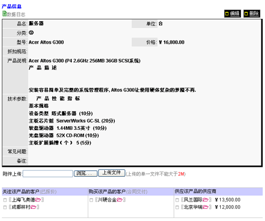Viewport: 265px width, 221px height.
Task: Open folder icon beside 上海飞奥德
Action: [x=38, y=200]
